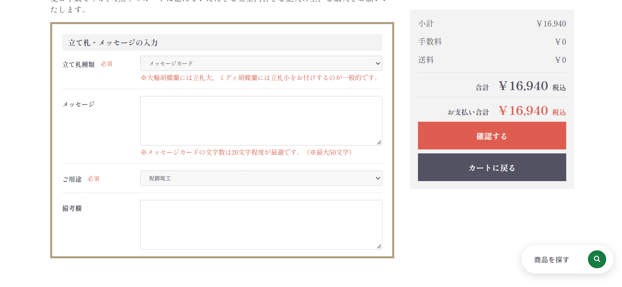Open the ご用途 dropdown showing 祝御竣工
This screenshot has width=622, height=287.
pyautogui.click(x=261, y=178)
